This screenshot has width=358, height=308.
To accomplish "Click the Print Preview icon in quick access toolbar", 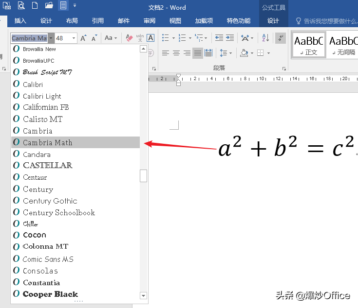I will [x=21, y=5].
